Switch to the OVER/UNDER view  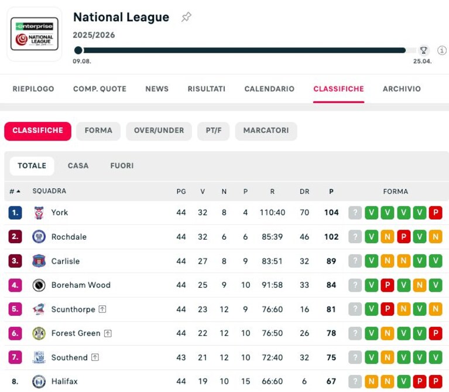pos(159,131)
